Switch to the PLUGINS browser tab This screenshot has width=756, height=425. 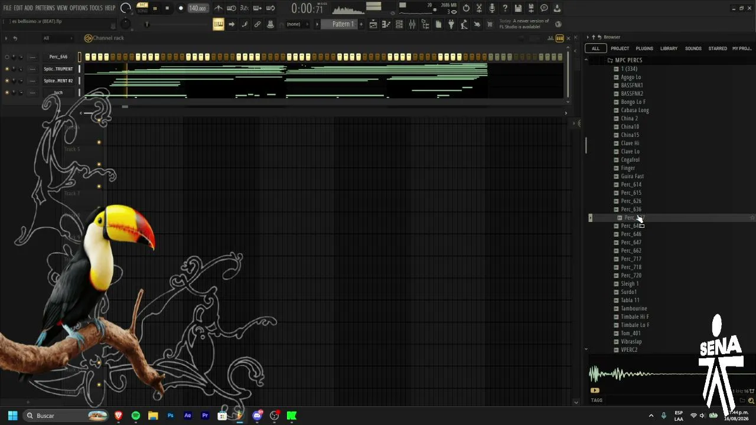click(644, 48)
